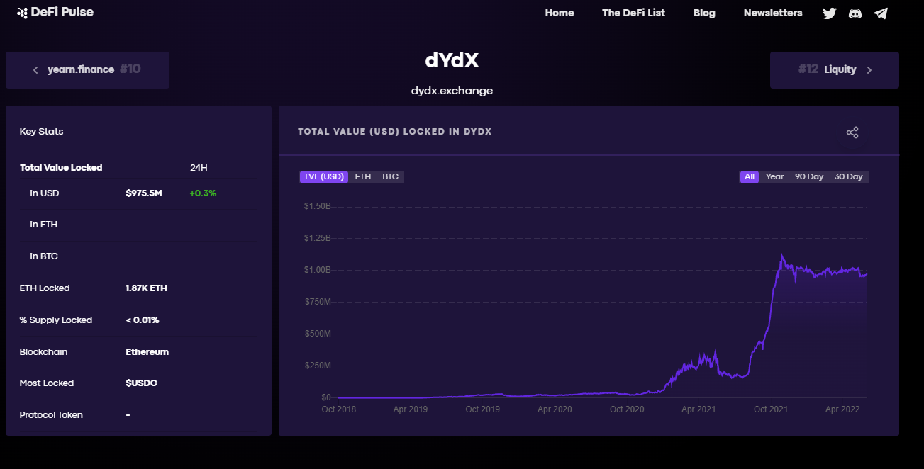The image size is (924, 469).
Task: Select the TVL (USD) chart toggle
Action: [x=324, y=176]
